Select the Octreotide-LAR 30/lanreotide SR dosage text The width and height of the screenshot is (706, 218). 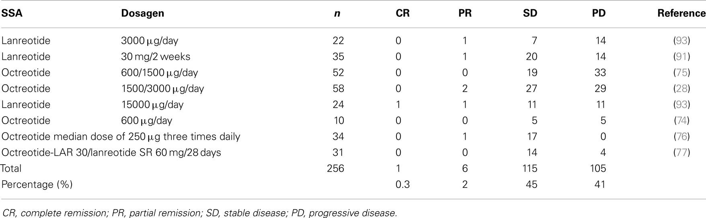click(x=111, y=153)
